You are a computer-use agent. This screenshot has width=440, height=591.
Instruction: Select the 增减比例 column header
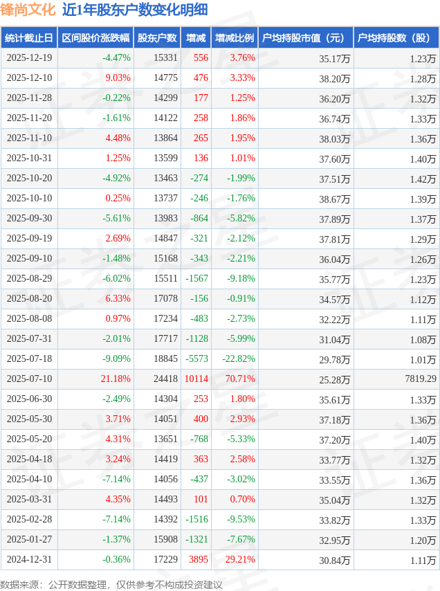tap(234, 38)
